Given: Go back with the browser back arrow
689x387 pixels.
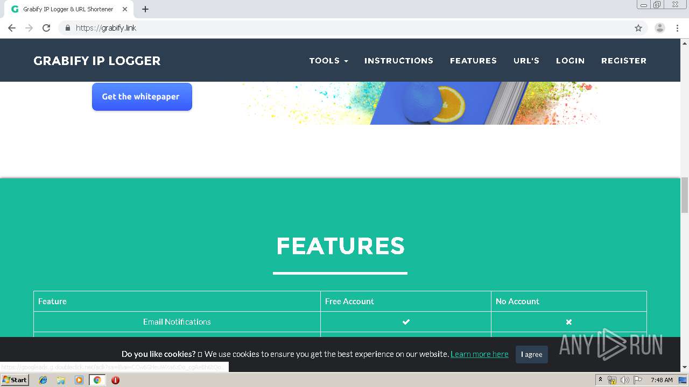Looking at the screenshot, I should (x=12, y=28).
